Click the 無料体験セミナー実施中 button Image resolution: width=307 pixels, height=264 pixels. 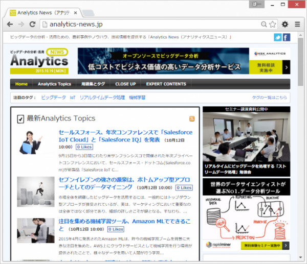261,246
